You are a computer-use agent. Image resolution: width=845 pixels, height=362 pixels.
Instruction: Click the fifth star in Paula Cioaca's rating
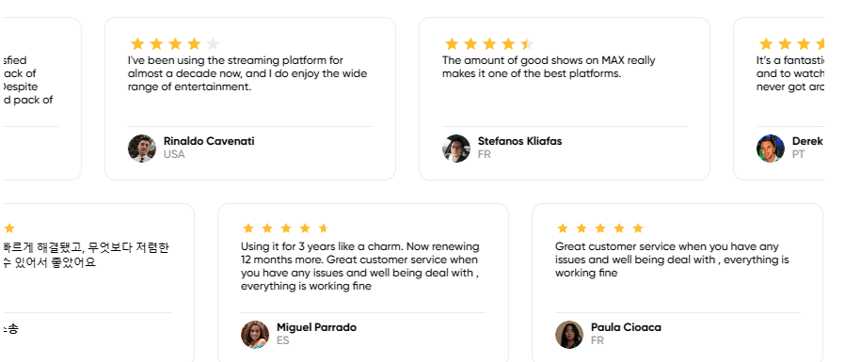[638, 228]
